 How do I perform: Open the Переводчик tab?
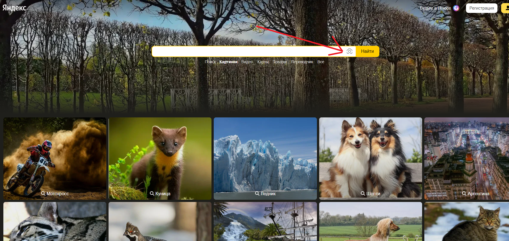pyautogui.click(x=302, y=62)
